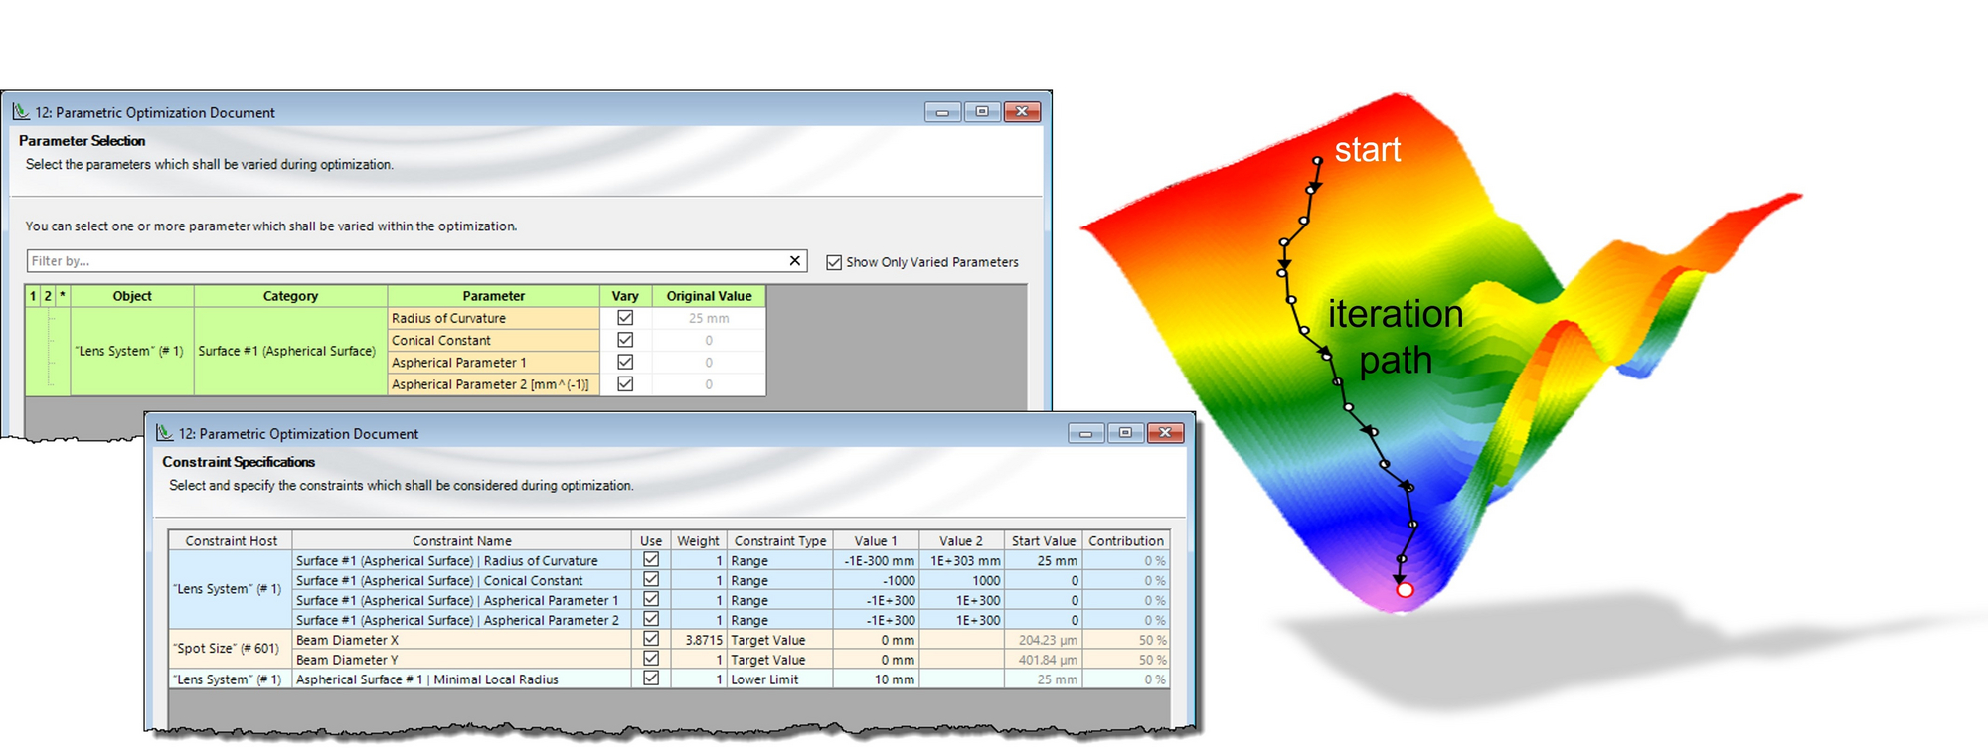Click the Value 1 column header
The width and height of the screenshot is (1988, 754).
click(x=876, y=540)
